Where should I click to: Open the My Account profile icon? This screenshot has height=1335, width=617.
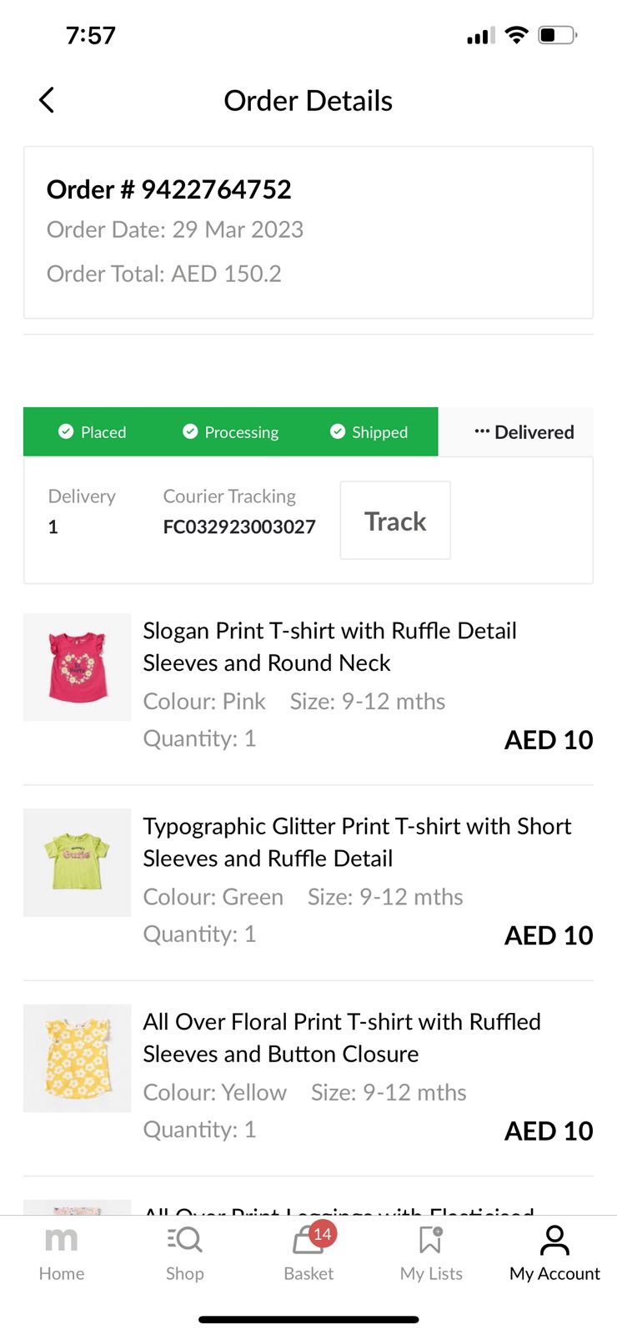554,1241
